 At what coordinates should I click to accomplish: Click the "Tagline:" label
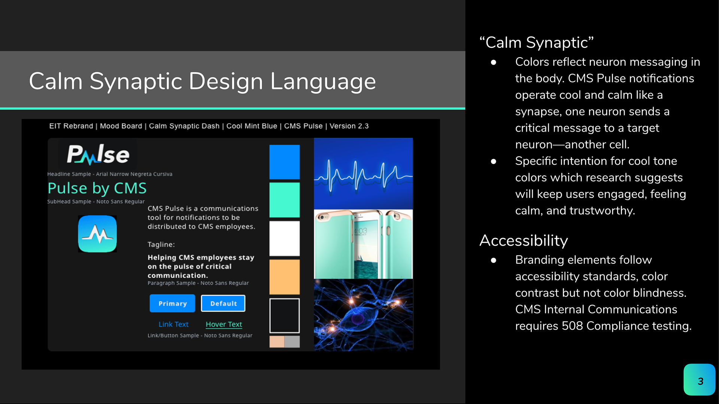[x=161, y=244]
